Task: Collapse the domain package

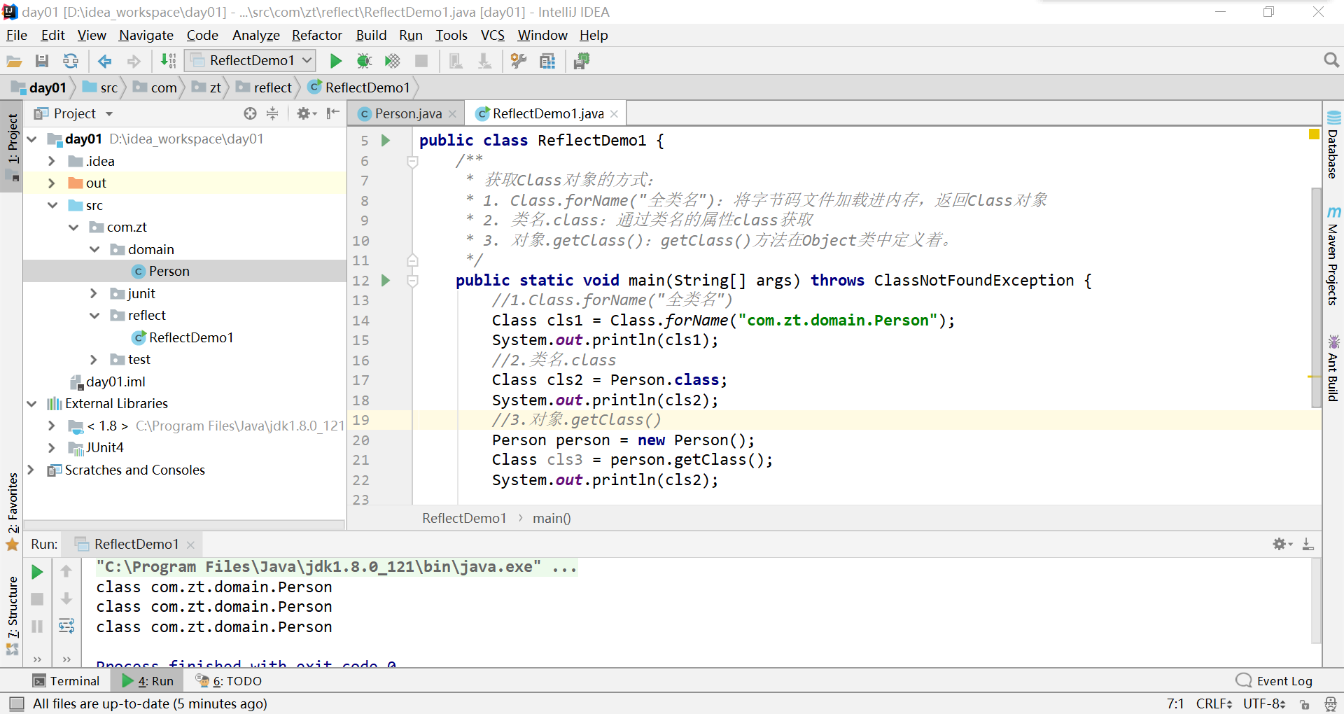Action: pyautogui.click(x=94, y=249)
